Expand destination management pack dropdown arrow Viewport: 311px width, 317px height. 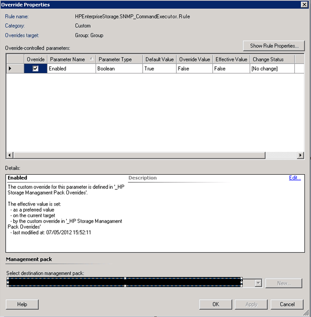258,283
